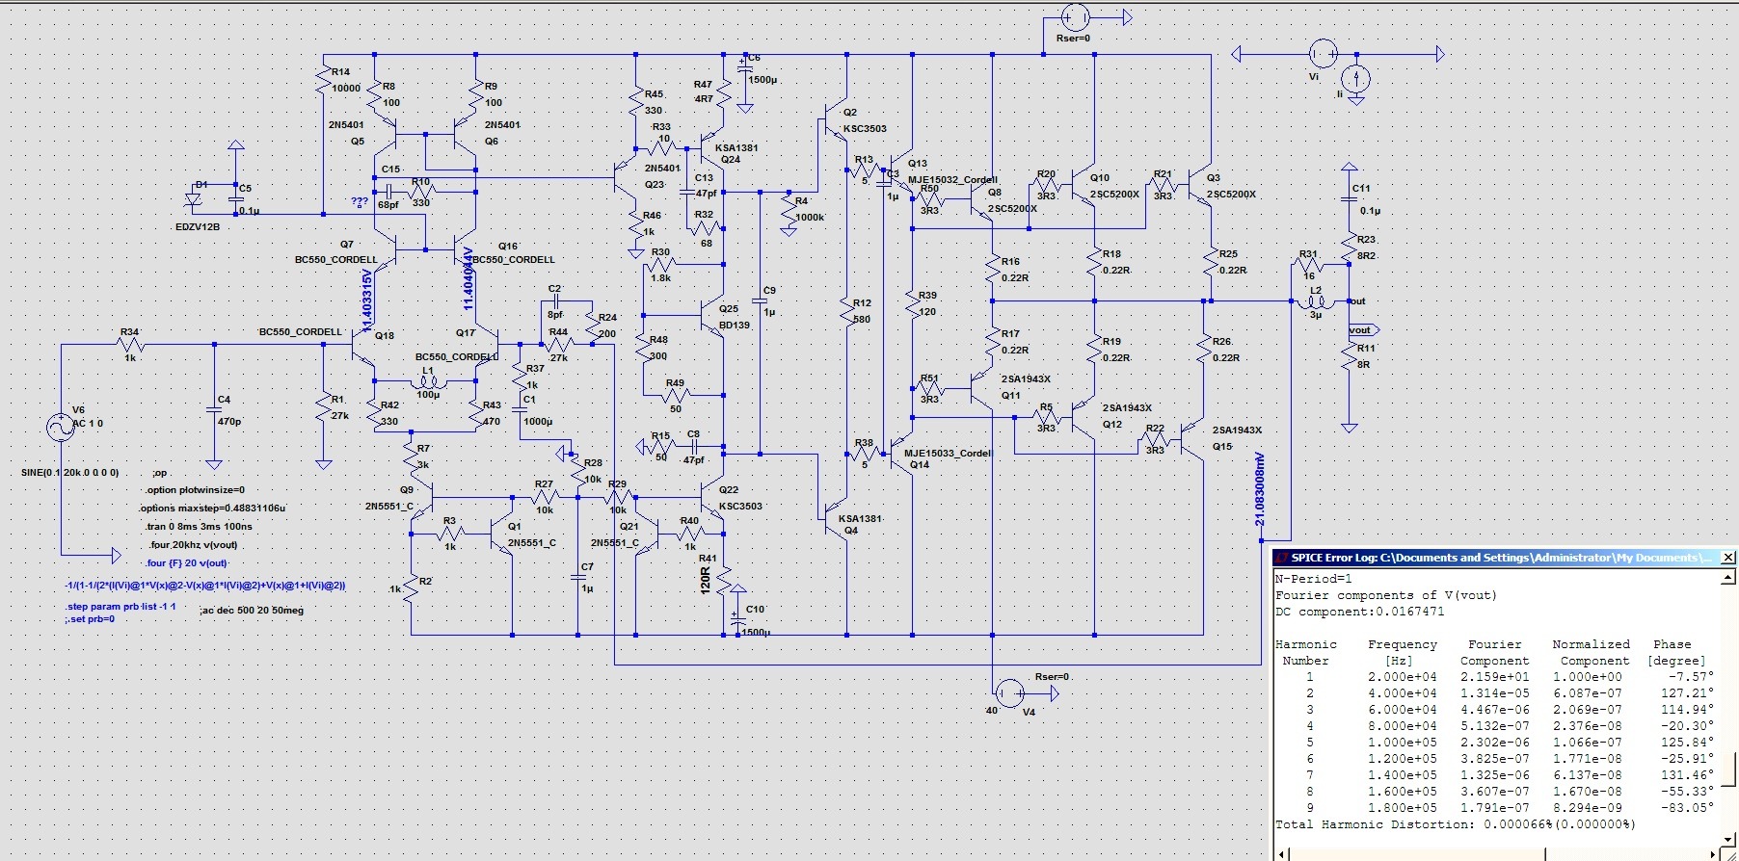Select the V6 AC voltage source symbol
The height and width of the screenshot is (861, 1739).
[x=61, y=427]
